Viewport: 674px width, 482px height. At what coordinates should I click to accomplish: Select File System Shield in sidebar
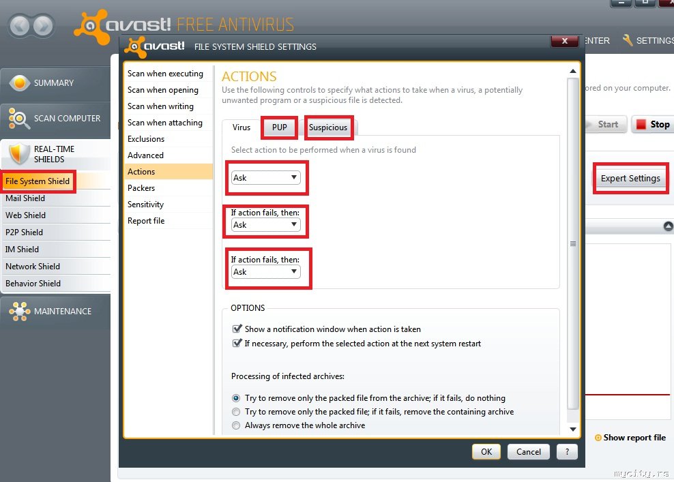click(x=55, y=181)
